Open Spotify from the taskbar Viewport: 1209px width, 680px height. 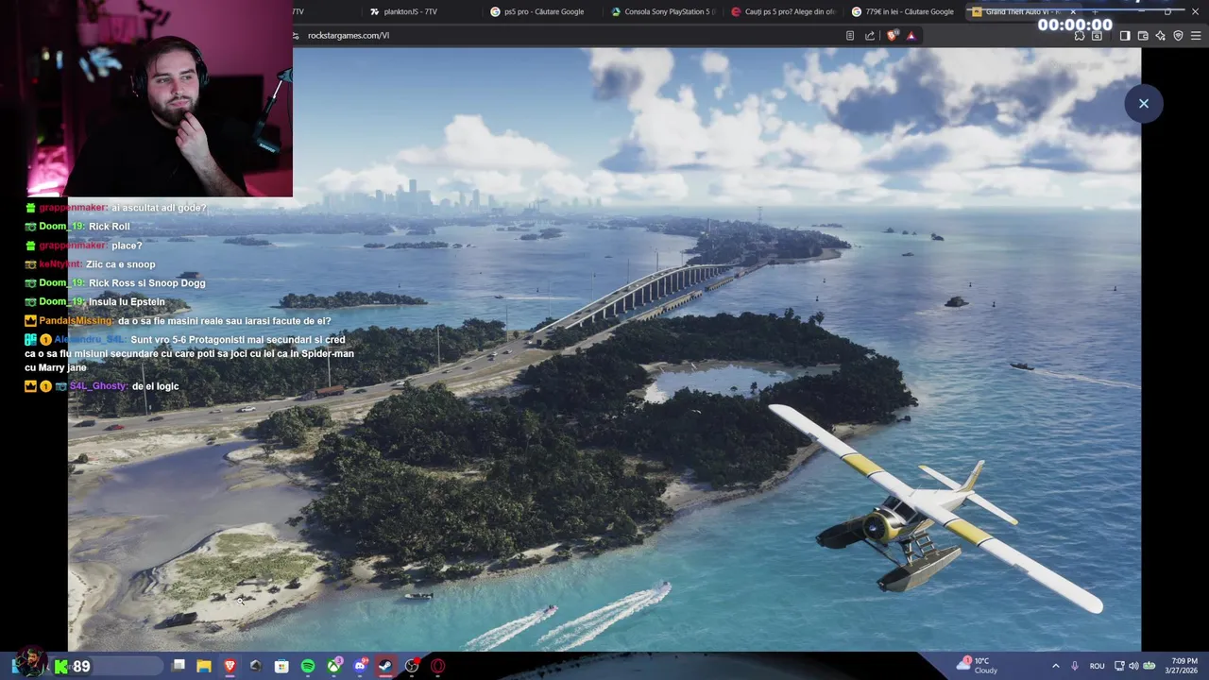(308, 666)
